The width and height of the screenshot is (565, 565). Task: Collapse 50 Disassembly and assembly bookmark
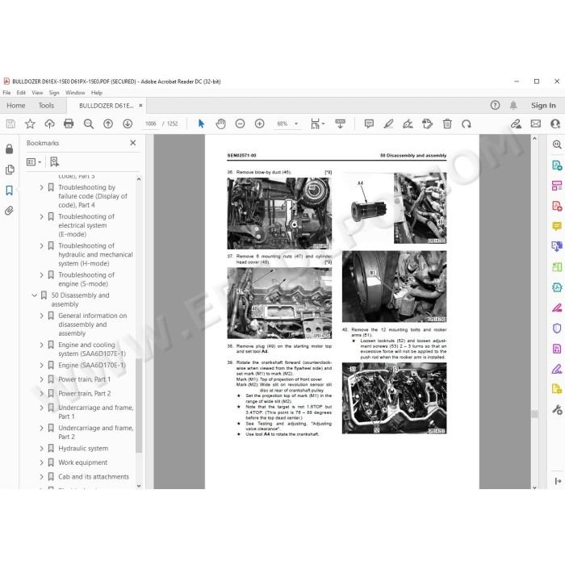coord(34,295)
